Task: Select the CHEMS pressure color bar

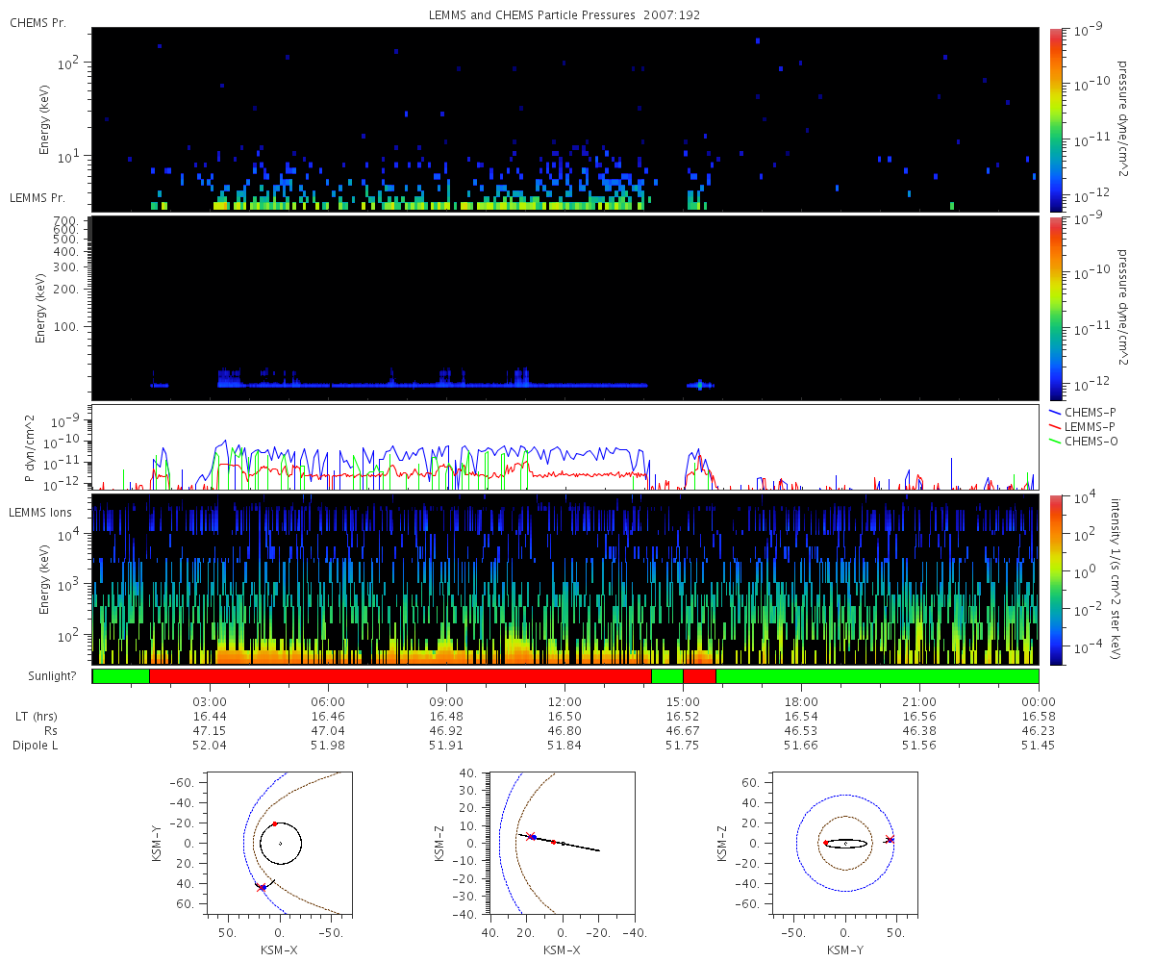Action: pos(1055,119)
